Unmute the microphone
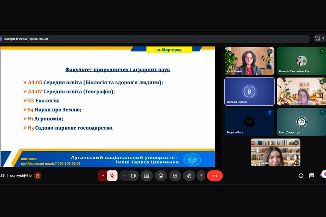326x217 pixels. coord(112,176)
